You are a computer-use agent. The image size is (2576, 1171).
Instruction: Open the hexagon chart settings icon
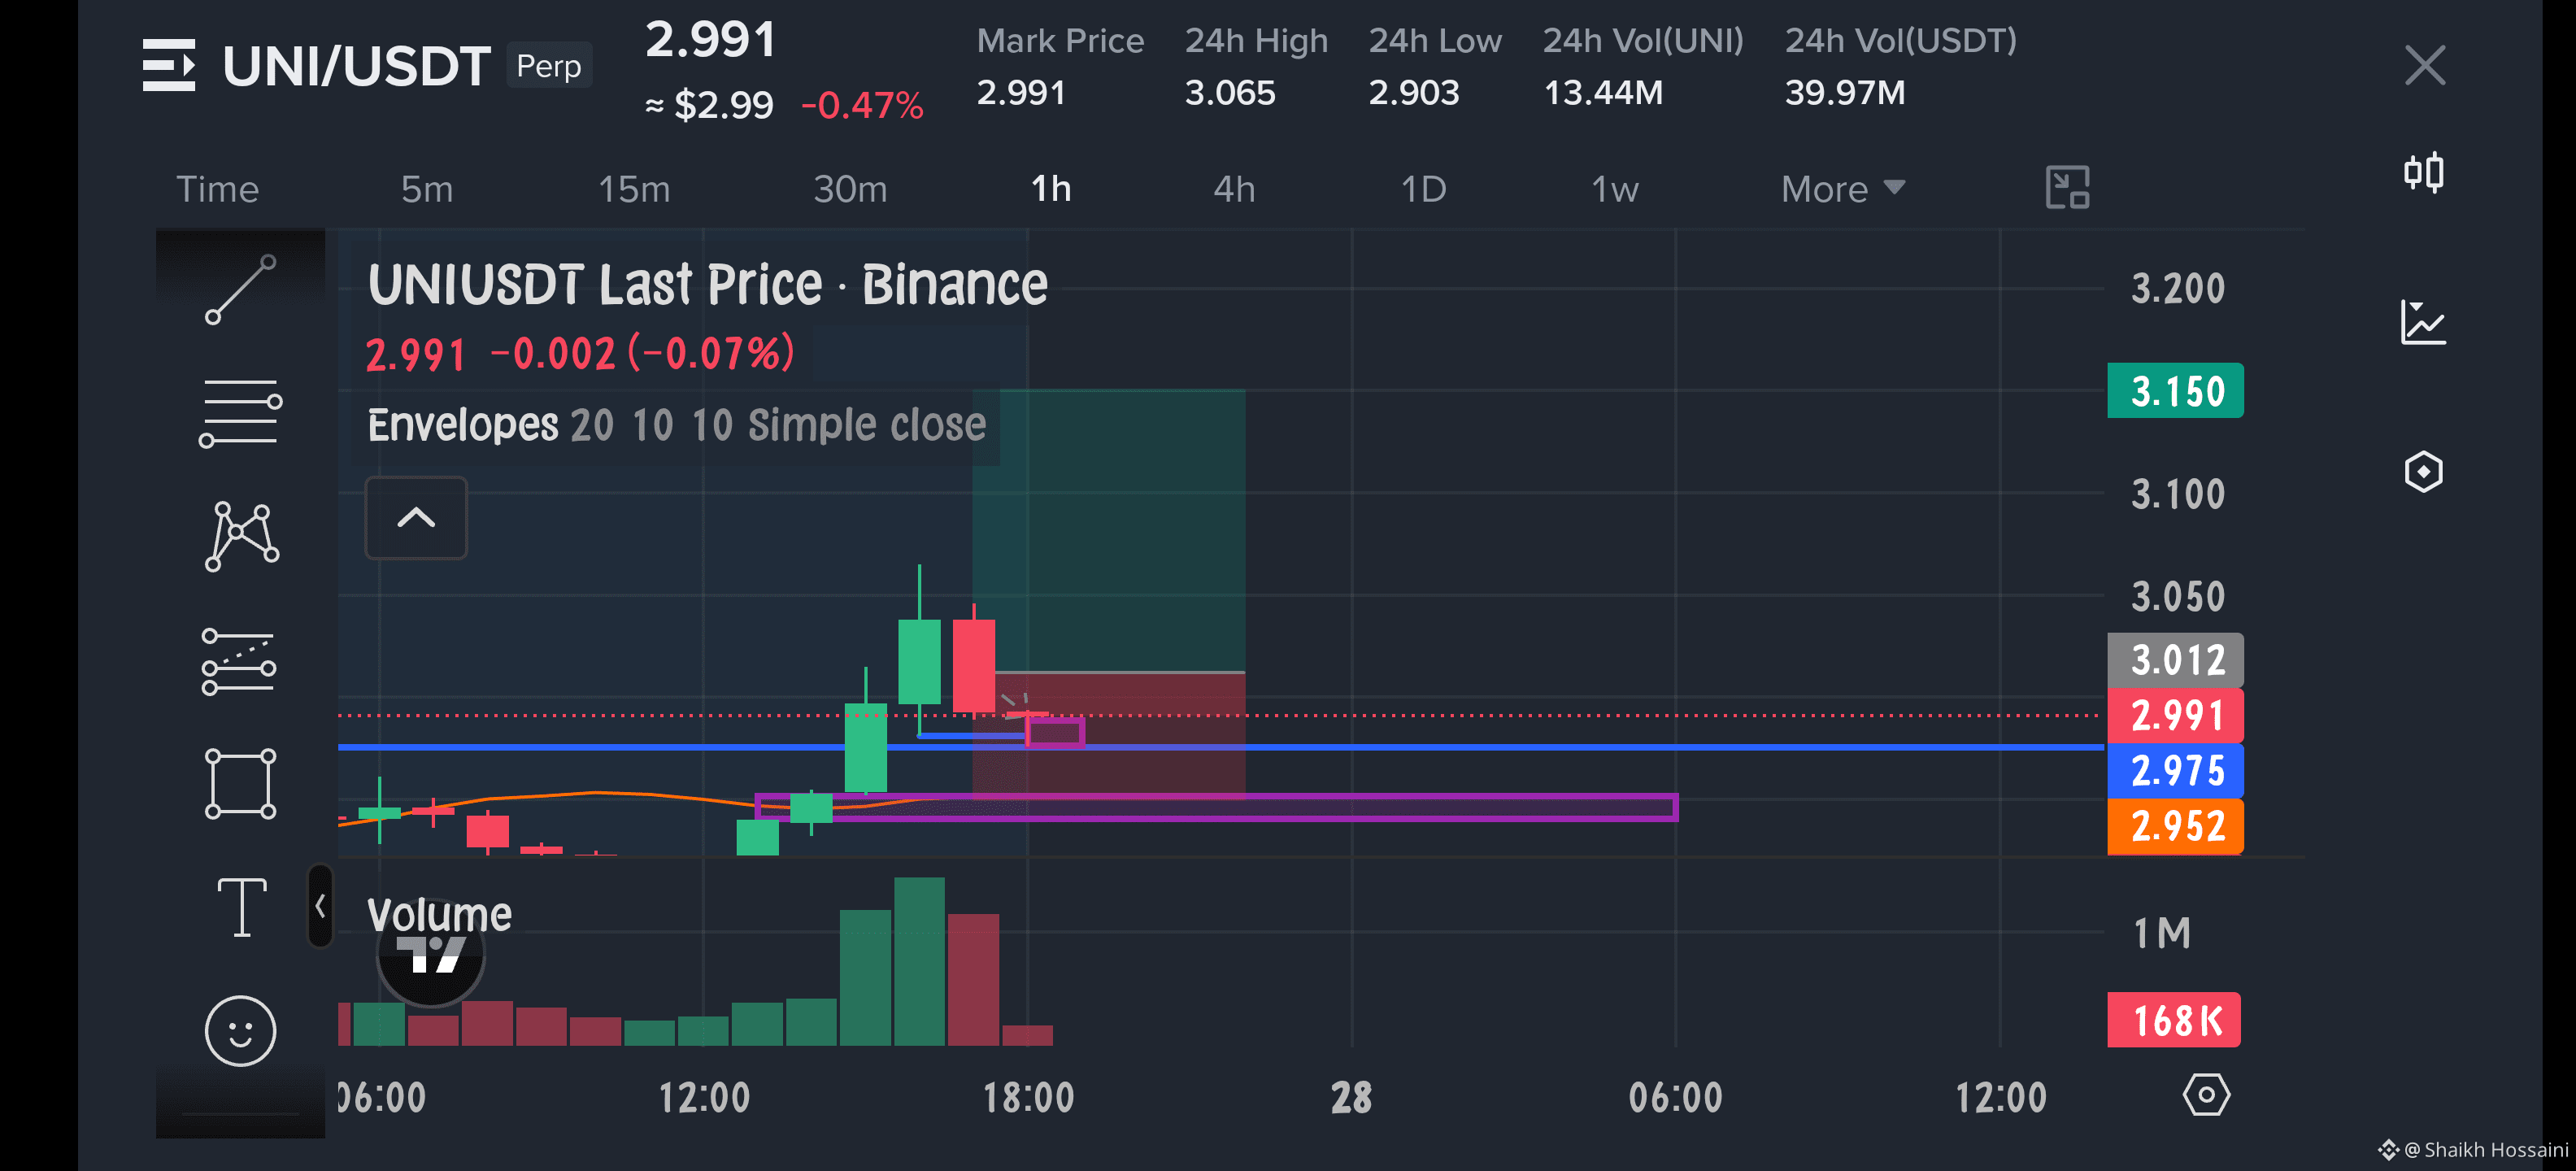2423,471
